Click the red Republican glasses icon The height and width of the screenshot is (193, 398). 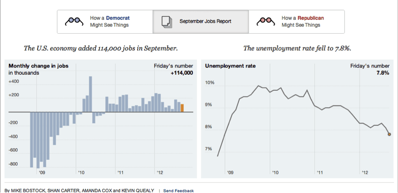[266, 21]
